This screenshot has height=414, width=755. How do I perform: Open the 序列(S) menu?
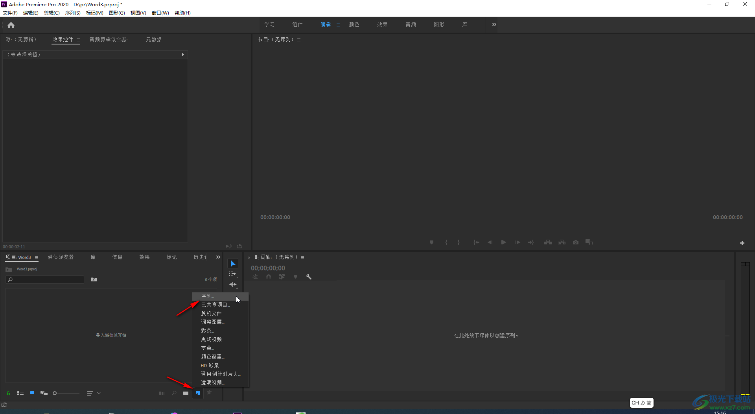(x=73, y=13)
